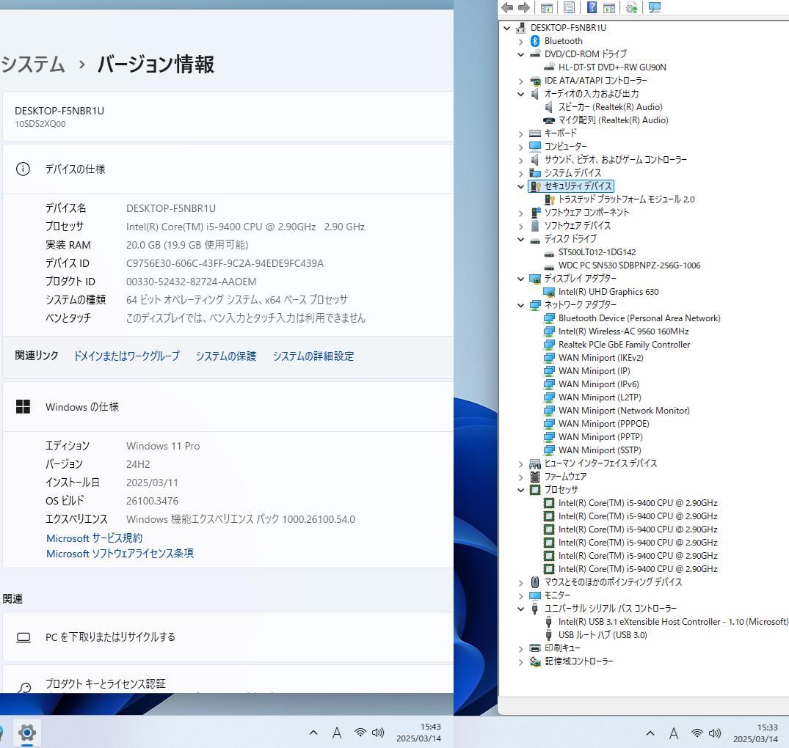Viewport: 789px width, 748px height.
Task: Collapse the プロセッサ category
Action: click(520, 490)
